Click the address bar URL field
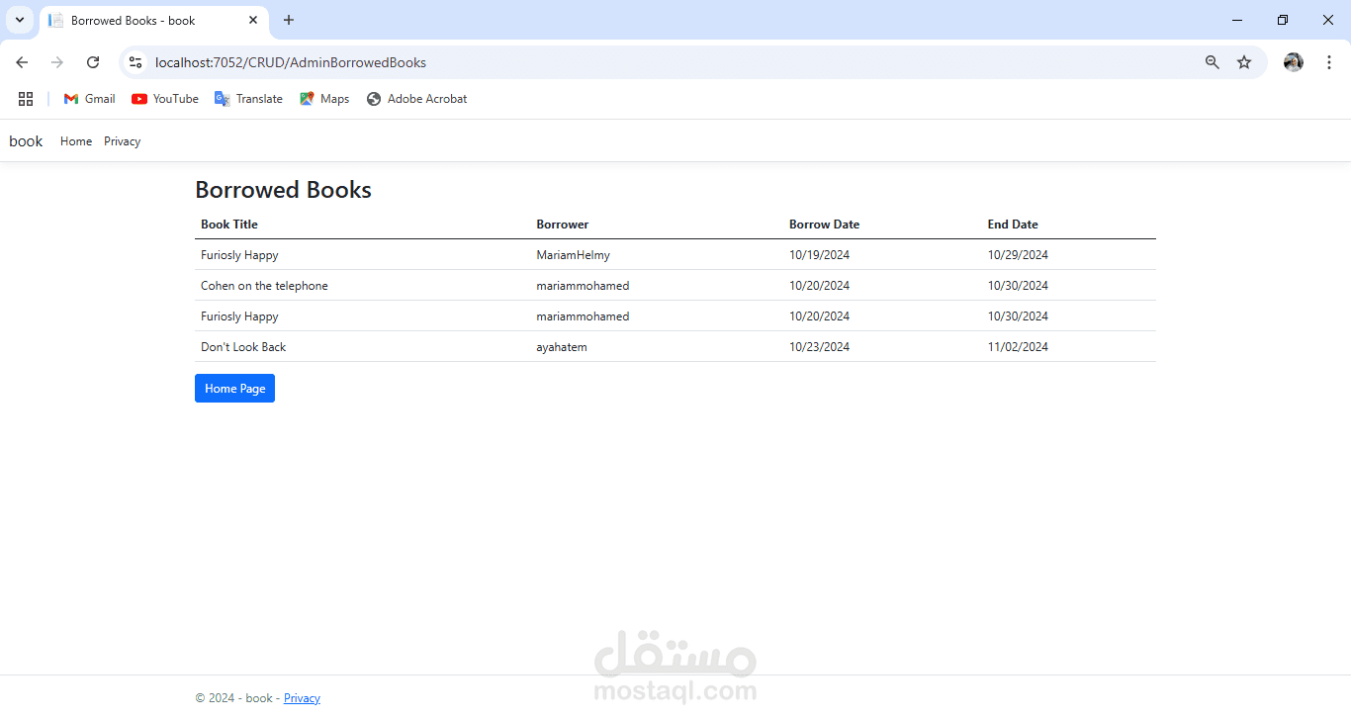Screen dimensions: 1351x720 (673, 62)
